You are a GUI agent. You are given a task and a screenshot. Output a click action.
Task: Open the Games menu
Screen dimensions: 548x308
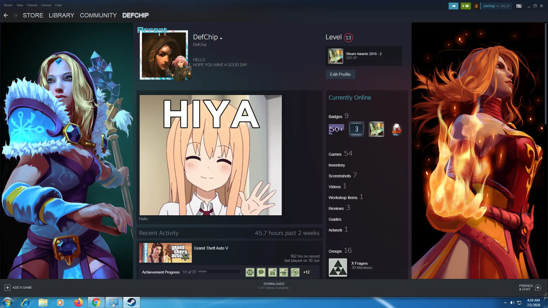(46, 5)
